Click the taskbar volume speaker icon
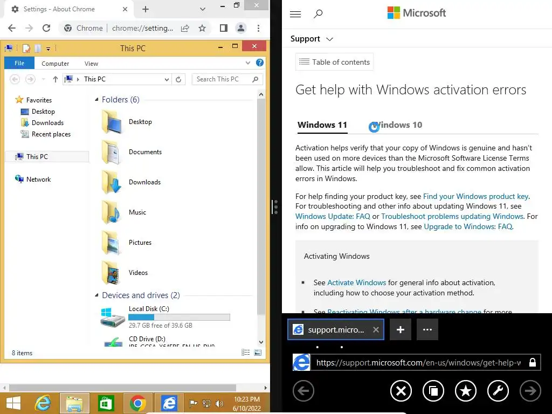The image size is (552, 414). 219,403
